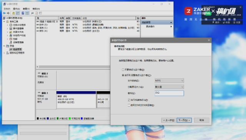The height and width of the screenshot is (140, 246).
Task: Select the (K:) volume row in list
Action: coord(88,31)
